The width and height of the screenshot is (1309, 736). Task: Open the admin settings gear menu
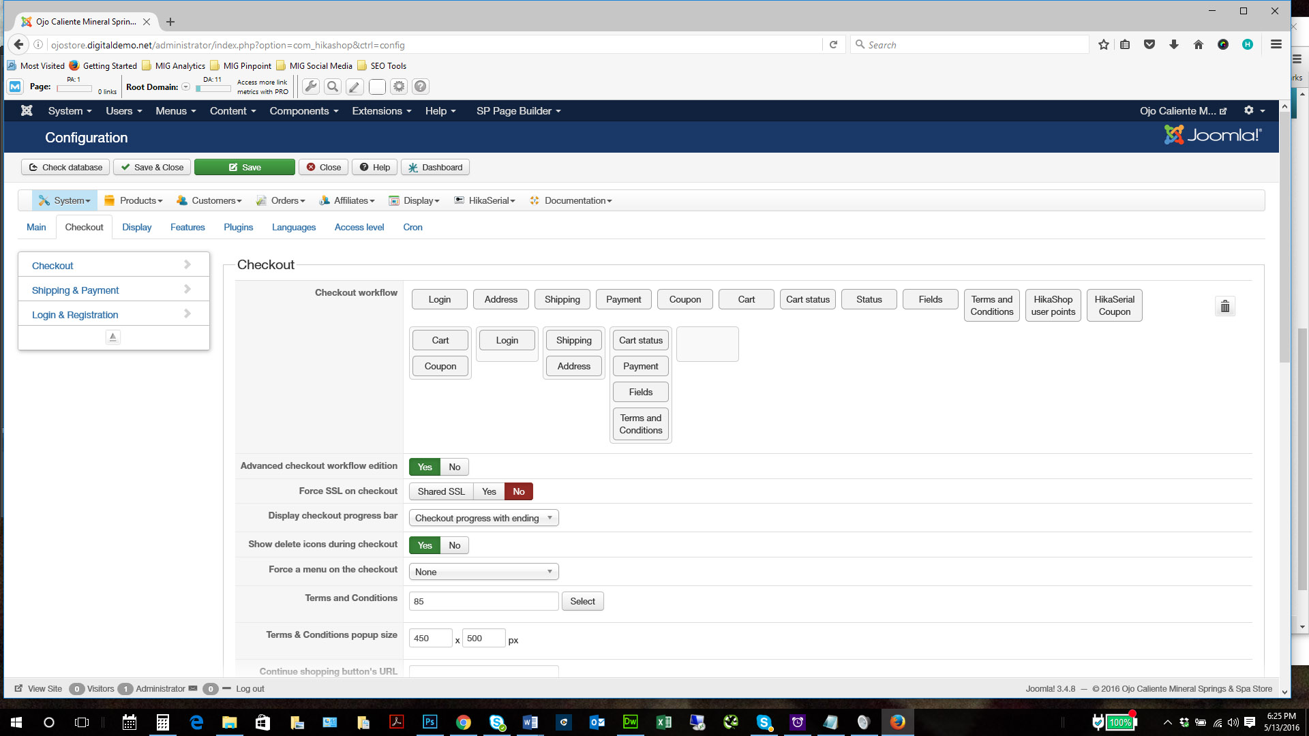(x=1253, y=110)
